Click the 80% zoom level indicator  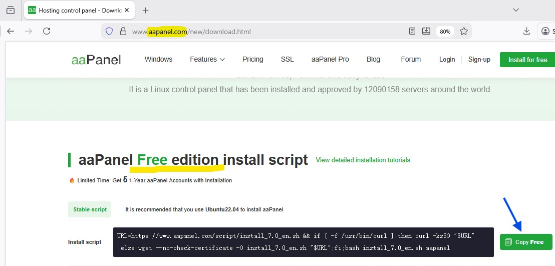pyautogui.click(x=445, y=32)
